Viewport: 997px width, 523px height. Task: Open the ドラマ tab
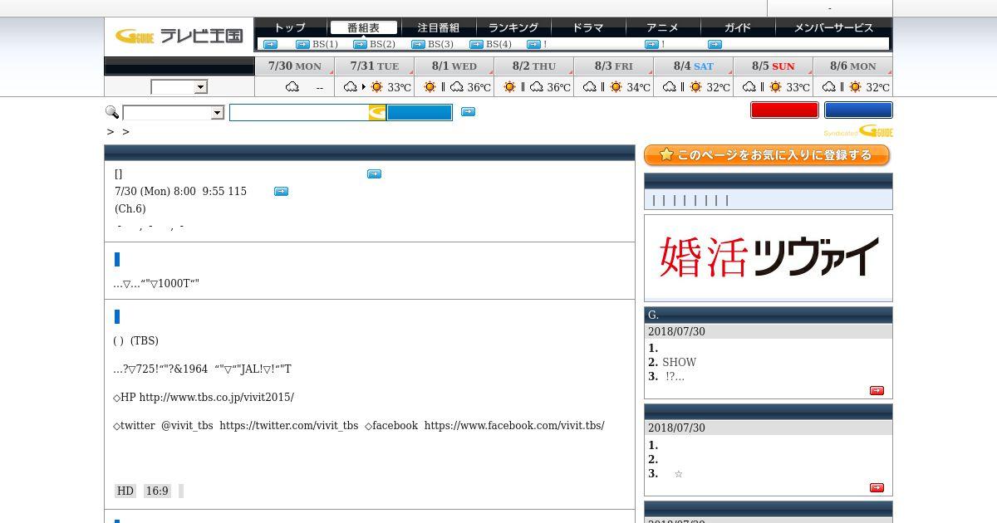pyautogui.click(x=588, y=27)
